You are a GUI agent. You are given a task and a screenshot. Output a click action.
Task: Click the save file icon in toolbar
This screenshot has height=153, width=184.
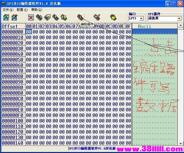pyautogui.click(x=14, y=17)
